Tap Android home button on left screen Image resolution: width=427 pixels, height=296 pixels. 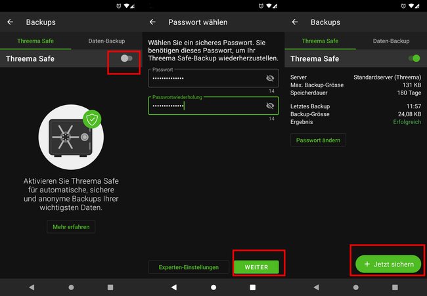71,287
